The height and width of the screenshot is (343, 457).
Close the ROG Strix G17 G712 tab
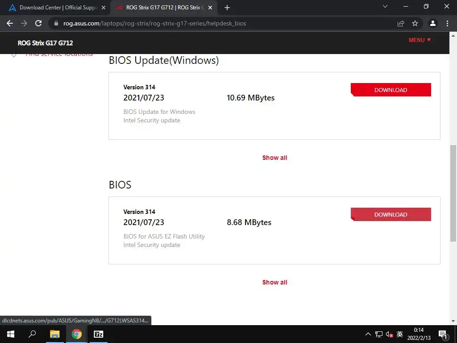(210, 8)
